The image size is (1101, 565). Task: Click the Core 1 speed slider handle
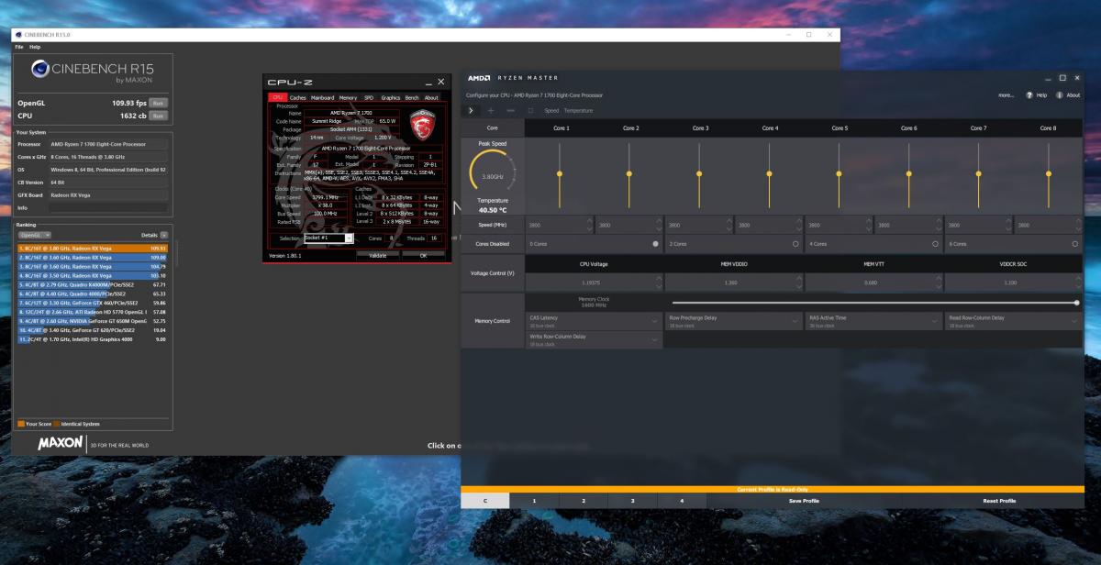coord(560,173)
